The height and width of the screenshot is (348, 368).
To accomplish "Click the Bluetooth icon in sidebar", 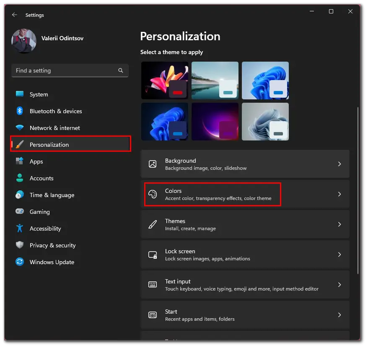I will (20, 111).
